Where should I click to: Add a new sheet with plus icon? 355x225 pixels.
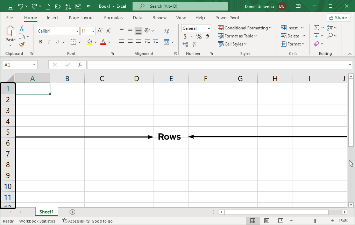pyautogui.click(x=72, y=212)
